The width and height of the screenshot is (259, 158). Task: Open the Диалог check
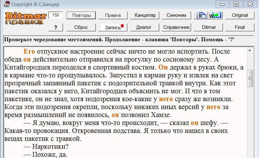pyautogui.click(x=145, y=27)
